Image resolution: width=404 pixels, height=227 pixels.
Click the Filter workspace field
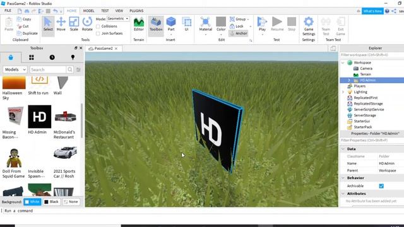click(372, 55)
